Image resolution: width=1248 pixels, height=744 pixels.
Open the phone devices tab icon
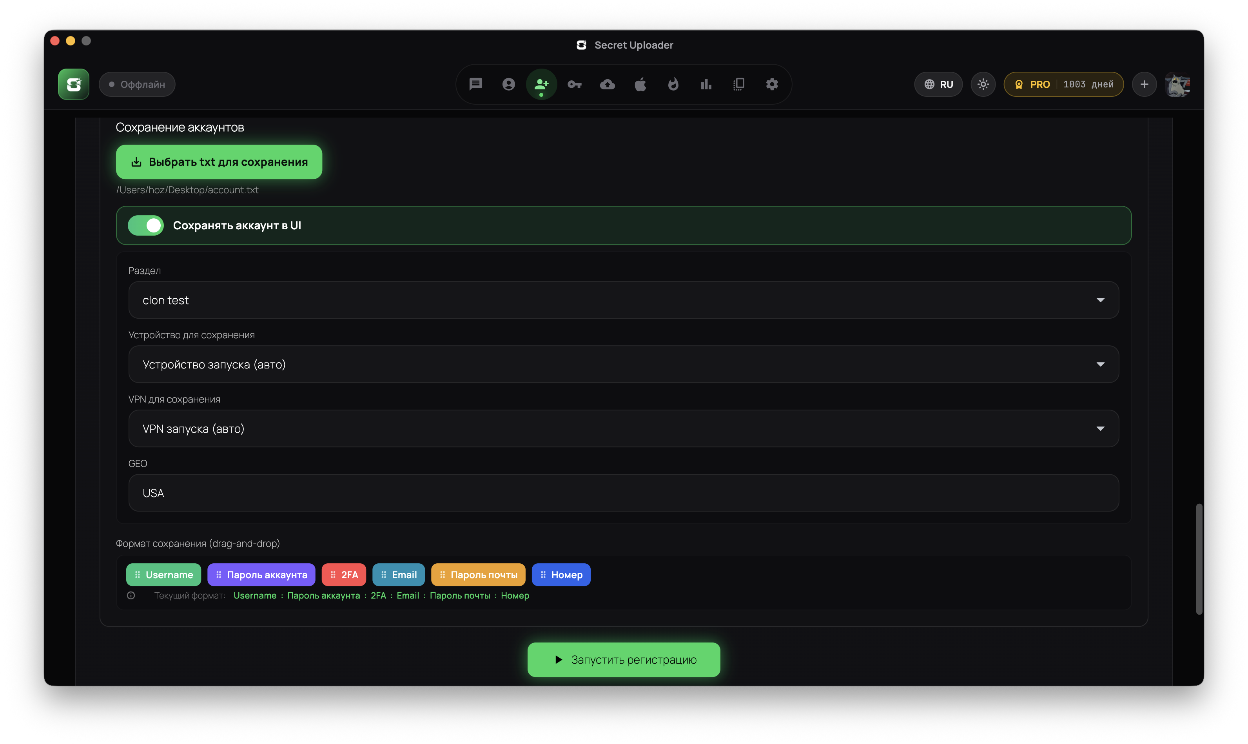pos(739,84)
